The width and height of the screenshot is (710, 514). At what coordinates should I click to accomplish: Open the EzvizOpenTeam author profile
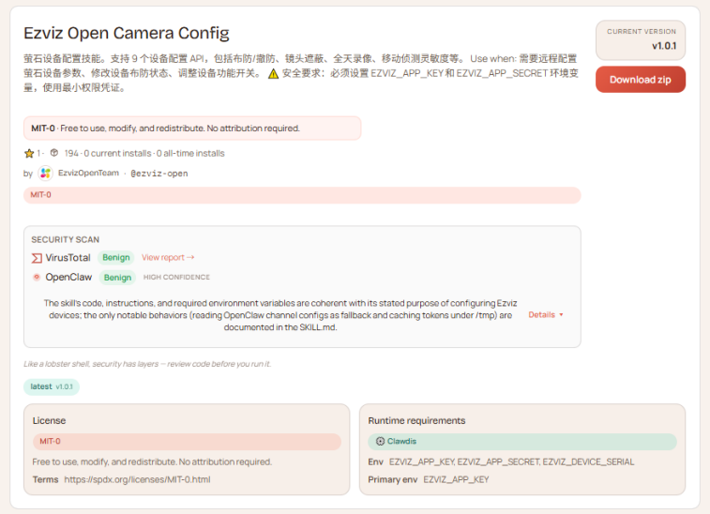tap(88, 173)
